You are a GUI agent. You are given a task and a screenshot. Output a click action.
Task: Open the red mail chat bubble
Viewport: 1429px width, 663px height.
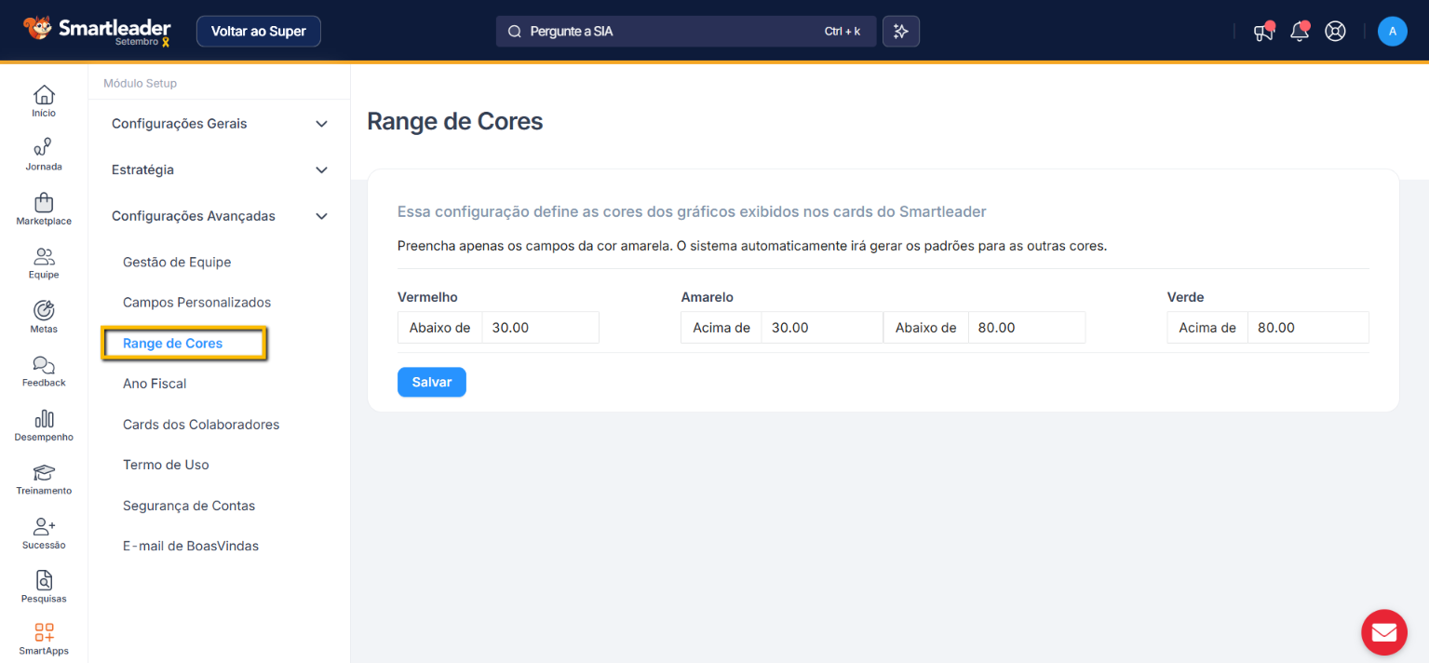tap(1383, 632)
